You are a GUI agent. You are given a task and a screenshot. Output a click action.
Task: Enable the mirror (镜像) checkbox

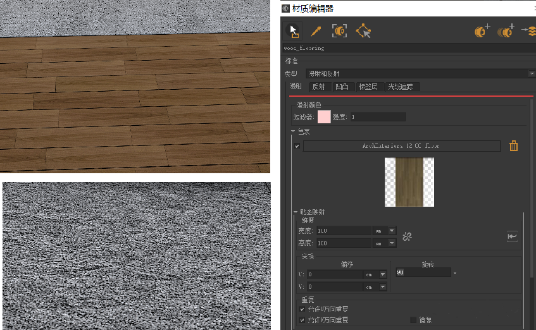tap(414, 320)
